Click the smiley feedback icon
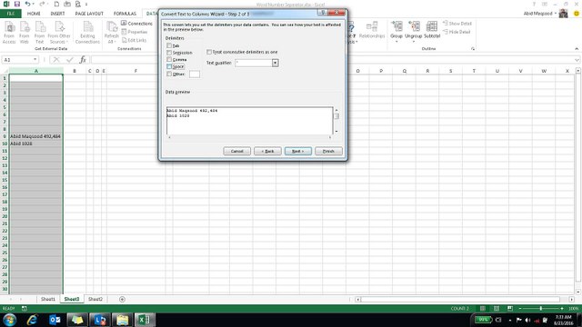The image size is (582, 327). tap(577, 14)
